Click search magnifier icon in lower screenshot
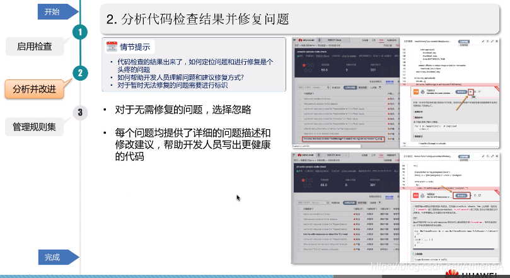 pos(328,202)
